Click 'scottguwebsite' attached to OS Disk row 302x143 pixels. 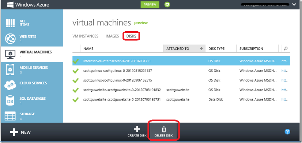point(178,90)
